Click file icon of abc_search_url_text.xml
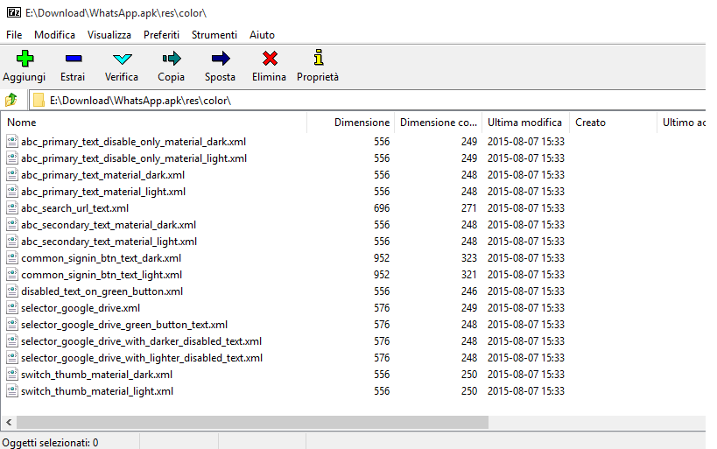Viewport: 717px width, 449px height. point(12,208)
